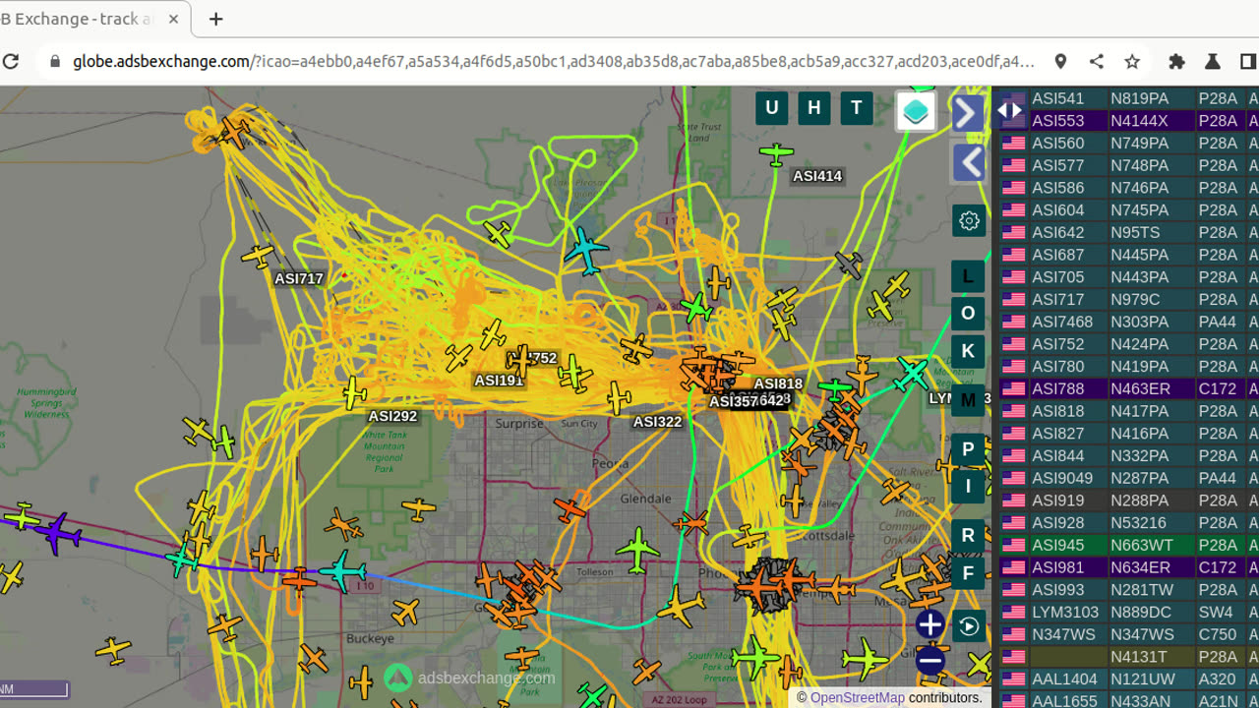Click registration N287PA in the table
Image resolution: width=1259 pixels, height=708 pixels.
[x=1140, y=479]
